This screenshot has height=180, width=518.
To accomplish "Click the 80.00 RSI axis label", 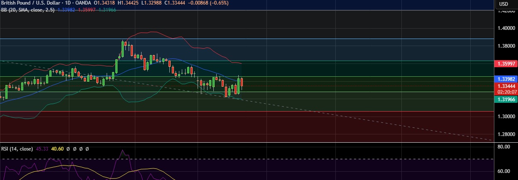I will pos(504,147).
